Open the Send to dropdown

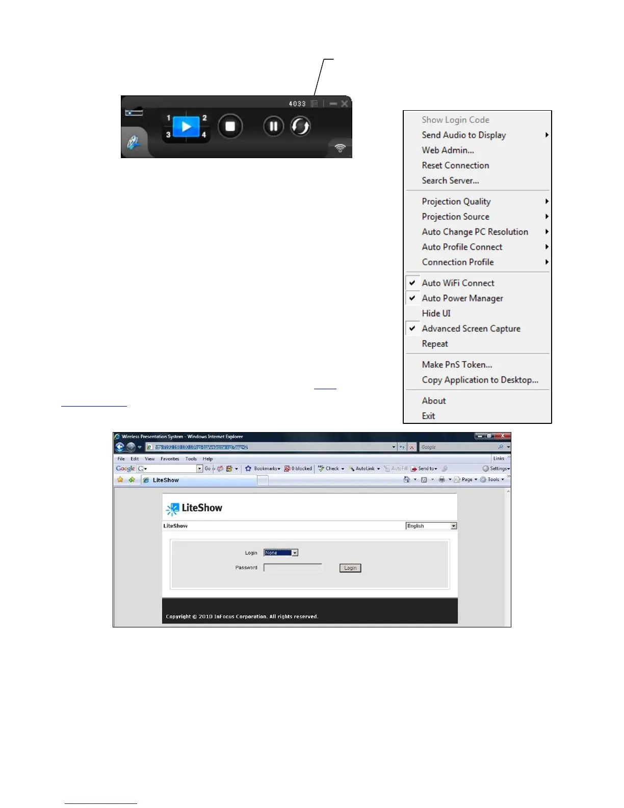coord(425,468)
